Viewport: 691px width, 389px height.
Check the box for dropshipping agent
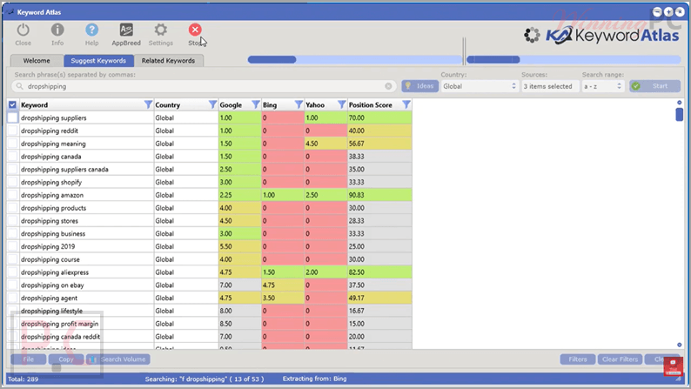pos(12,298)
